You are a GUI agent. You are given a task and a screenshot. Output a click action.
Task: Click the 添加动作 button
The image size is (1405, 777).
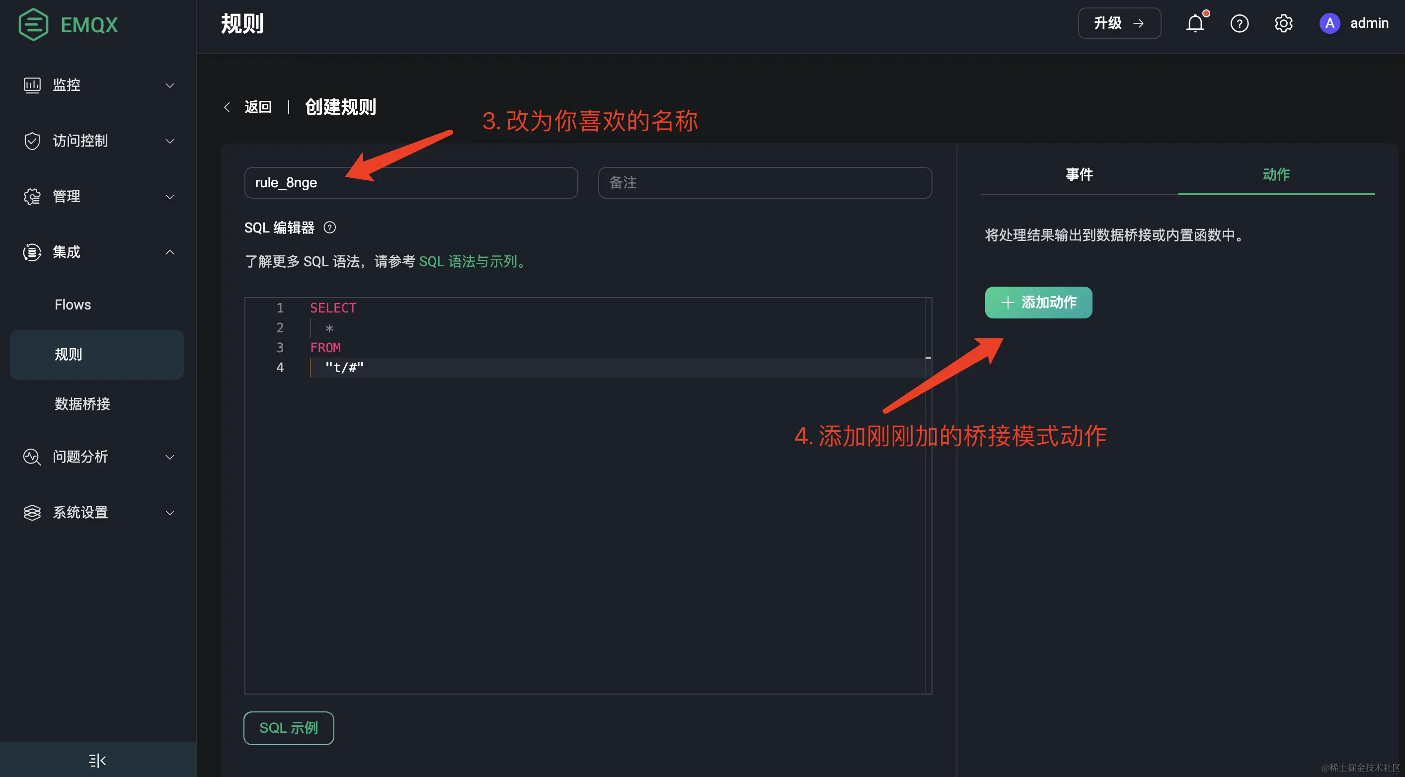1038,303
